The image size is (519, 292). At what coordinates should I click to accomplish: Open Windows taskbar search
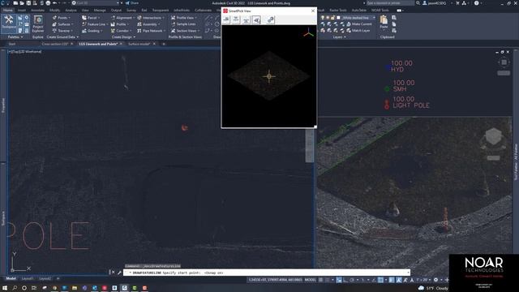(x=15, y=288)
